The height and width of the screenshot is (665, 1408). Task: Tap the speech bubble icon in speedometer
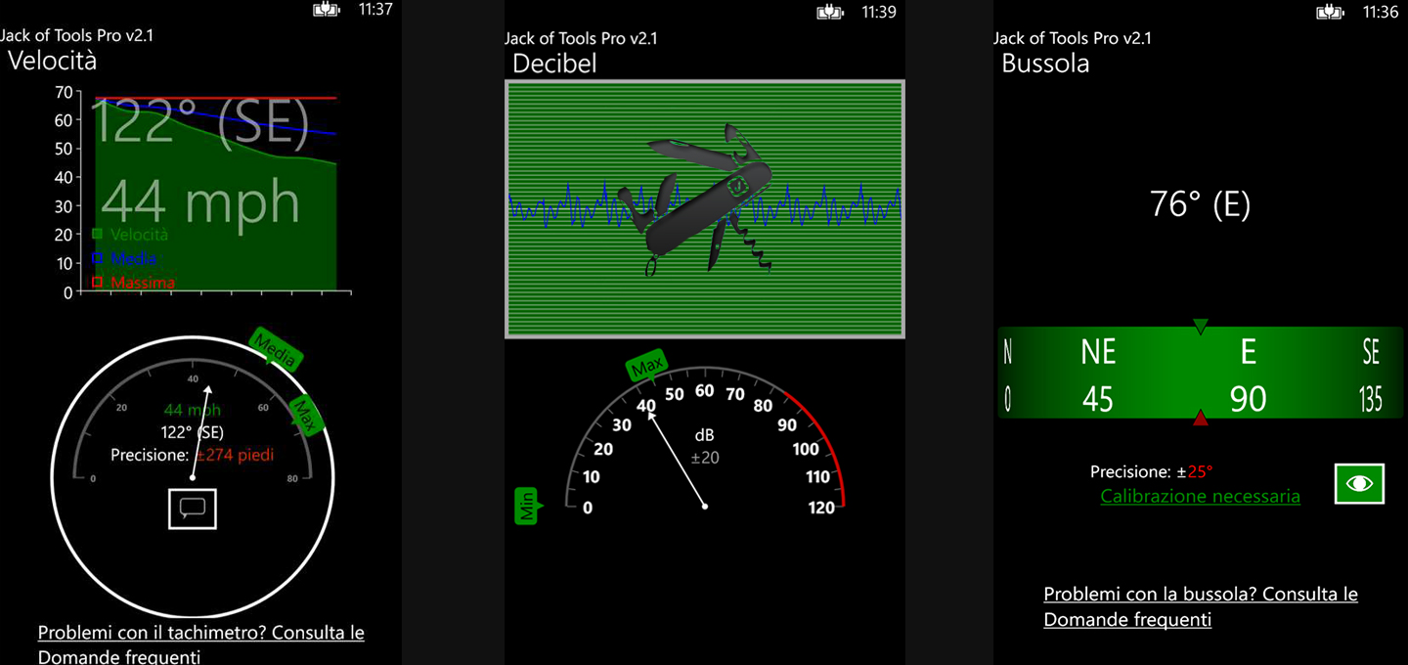point(193,508)
